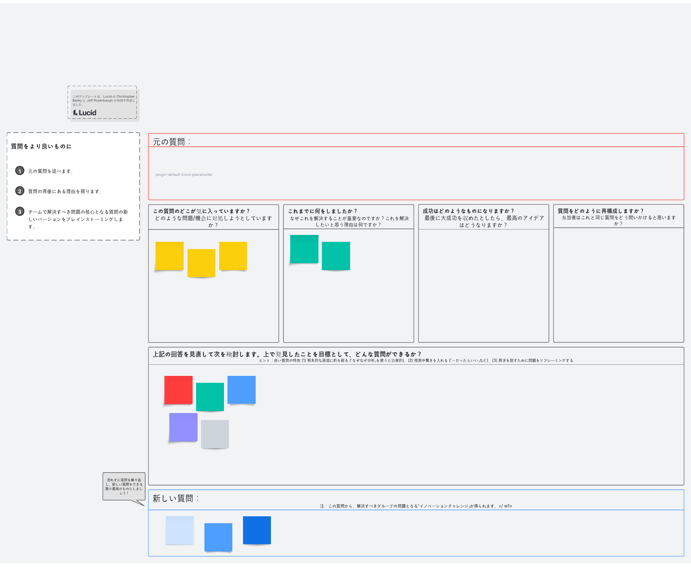Click the 新しい質問 heading
This screenshot has height=567, width=691.
pyautogui.click(x=176, y=498)
